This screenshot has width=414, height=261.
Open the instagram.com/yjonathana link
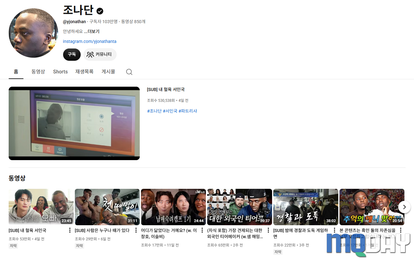coord(89,41)
